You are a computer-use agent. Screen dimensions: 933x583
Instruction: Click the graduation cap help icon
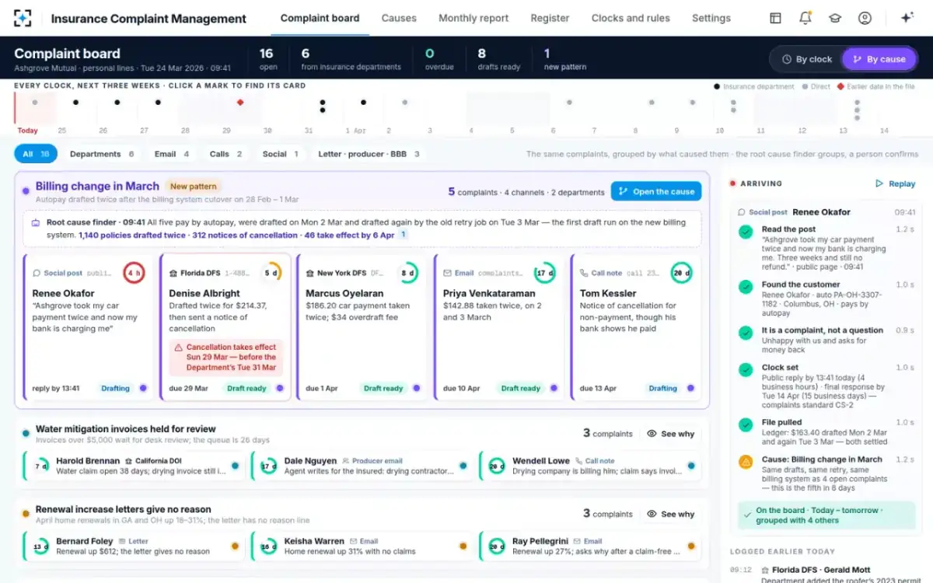pos(835,18)
